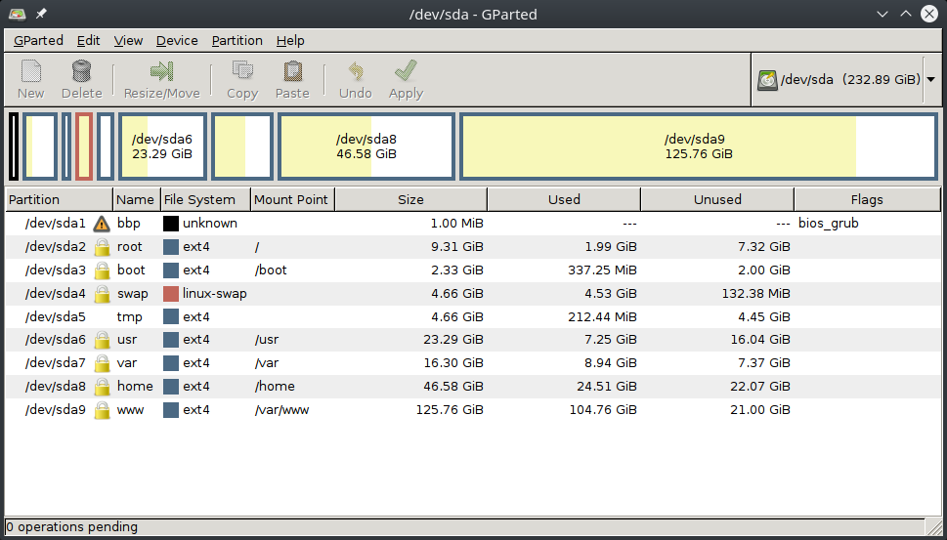Click the Undo arrow icon
Image resolution: width=947 pixels, height=540 pixels.
355,72
